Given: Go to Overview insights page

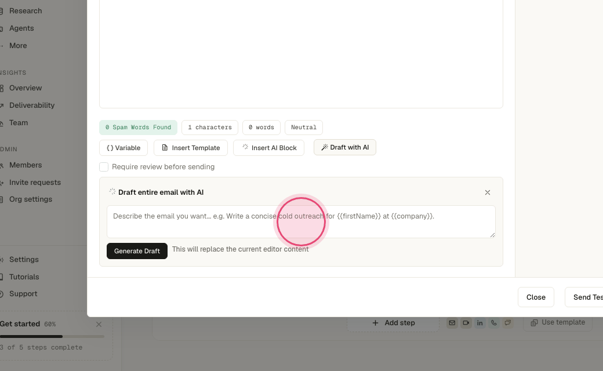Looking at the screenshot, I should 26,88.
